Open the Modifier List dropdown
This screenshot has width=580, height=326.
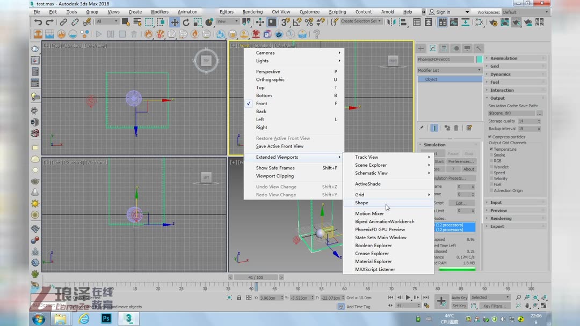tap(449, 70)
